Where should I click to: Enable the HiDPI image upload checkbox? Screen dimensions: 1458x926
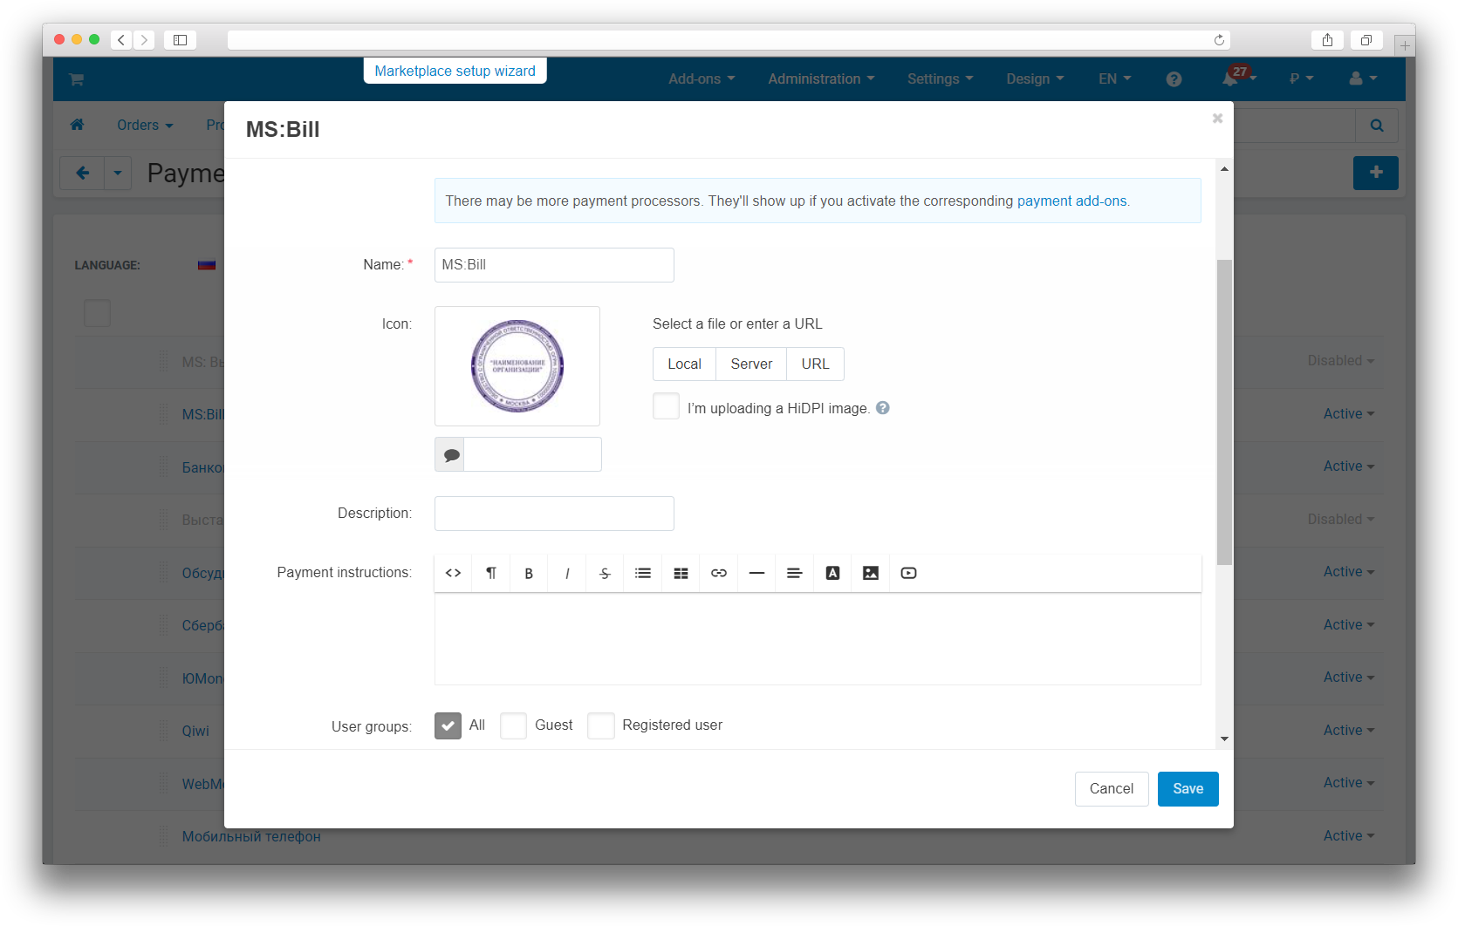(x=666, y=406)
